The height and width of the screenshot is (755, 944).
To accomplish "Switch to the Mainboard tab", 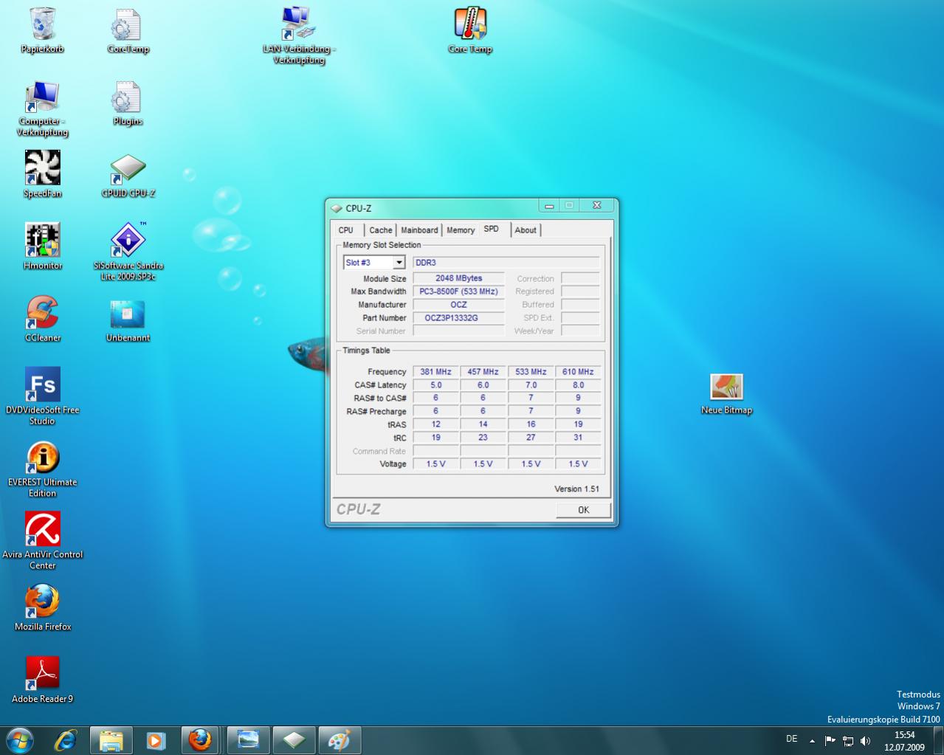I will coord(419,230).
